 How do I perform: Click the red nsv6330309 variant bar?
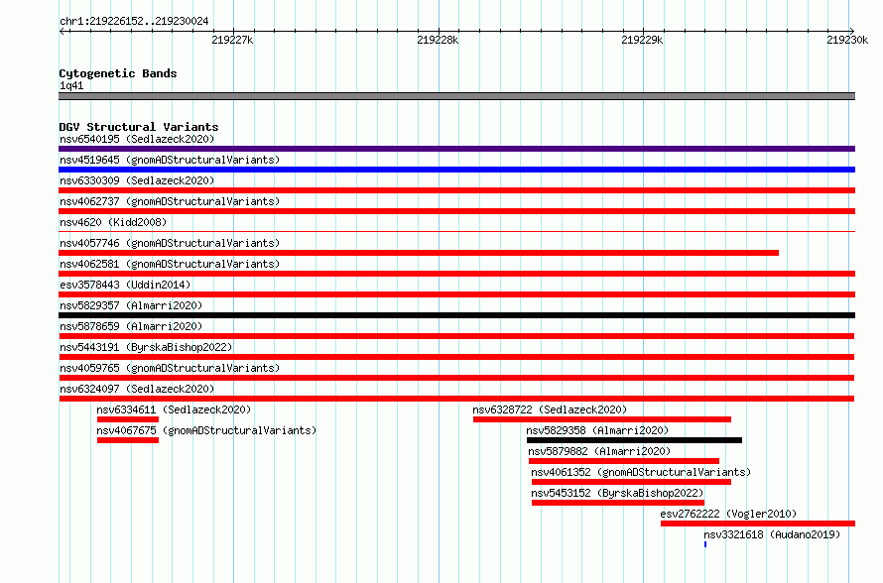(x=456, y=190)
